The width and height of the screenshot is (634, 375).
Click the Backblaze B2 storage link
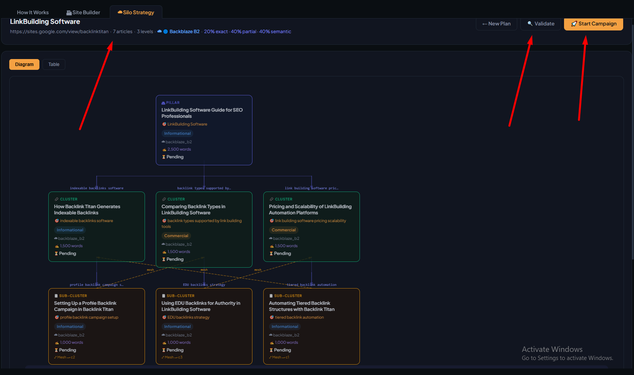[185, 32]
